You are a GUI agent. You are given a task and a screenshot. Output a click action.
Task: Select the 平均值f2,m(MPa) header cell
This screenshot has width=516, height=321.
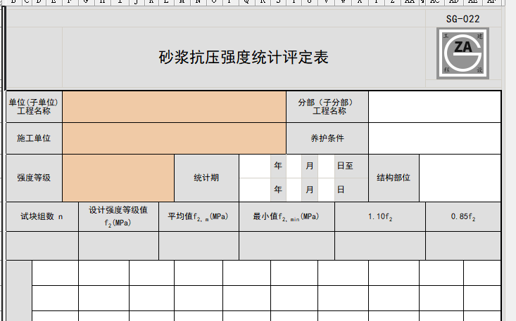click(x=199, y=216)
